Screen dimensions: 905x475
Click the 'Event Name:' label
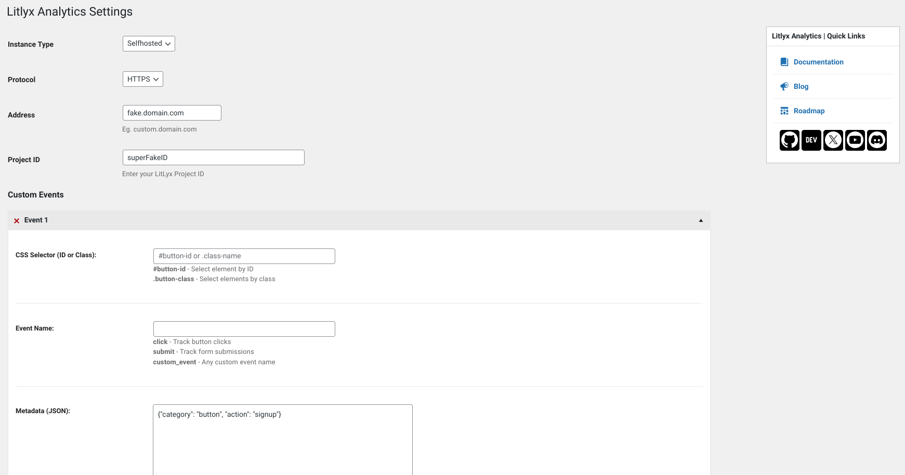click(x=35, y=328)
